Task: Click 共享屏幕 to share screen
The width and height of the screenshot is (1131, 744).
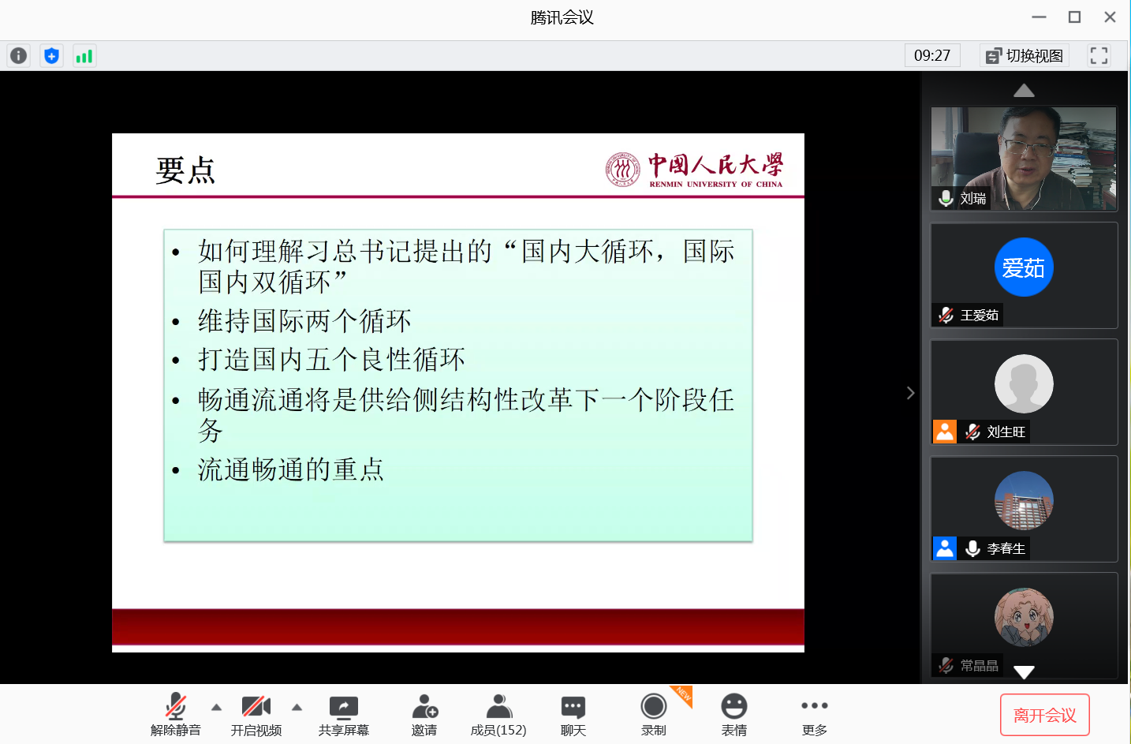Action: [343, 715]
